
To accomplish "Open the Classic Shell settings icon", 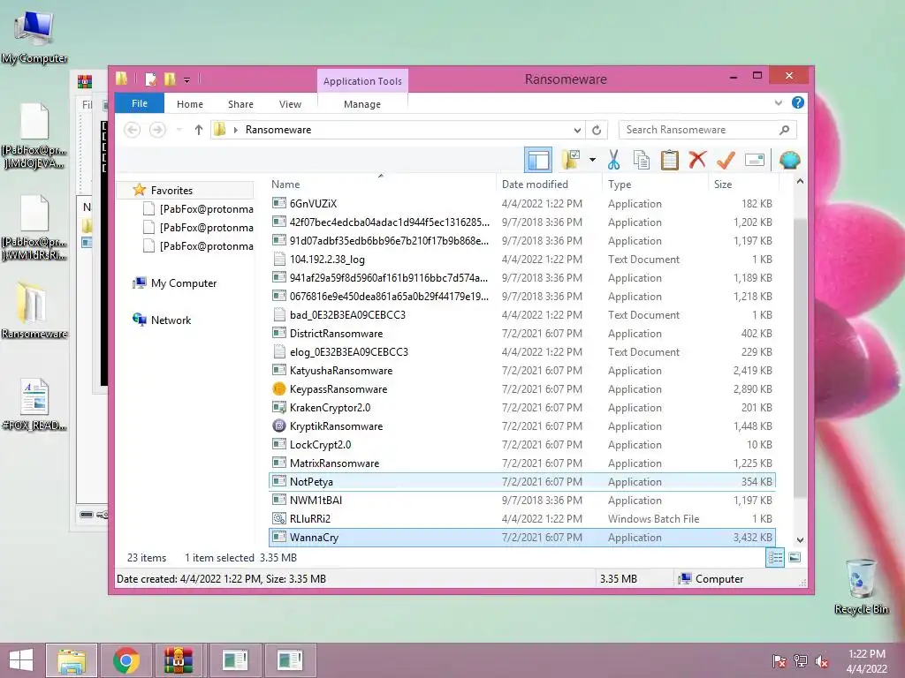I will [x=789, y=160].
